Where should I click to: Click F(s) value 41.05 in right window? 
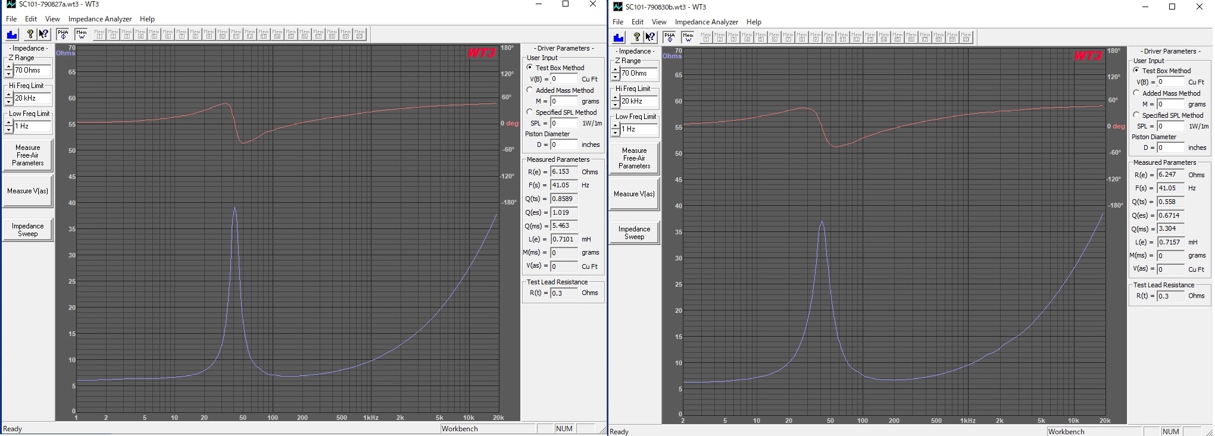[x=1170, y=188]
